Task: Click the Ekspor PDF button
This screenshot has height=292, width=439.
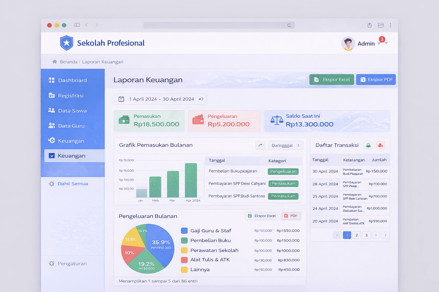Action: (x=376, y=80)
